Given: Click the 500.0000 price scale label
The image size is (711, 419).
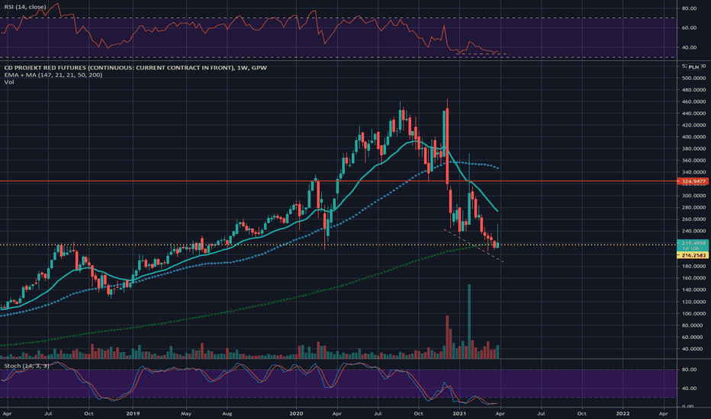Looking at the screenshot, I should [x=693, y=78].
